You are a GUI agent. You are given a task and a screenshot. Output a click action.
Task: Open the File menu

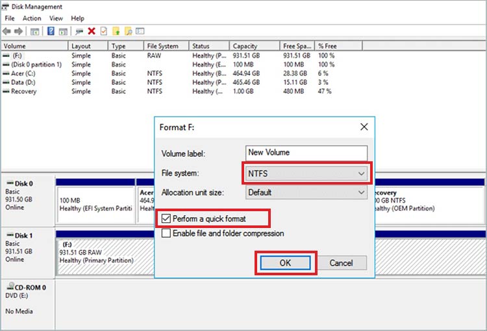10,18
